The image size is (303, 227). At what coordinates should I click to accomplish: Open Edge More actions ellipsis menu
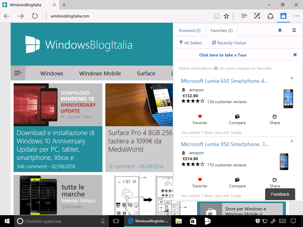click(x=296, y=16)
